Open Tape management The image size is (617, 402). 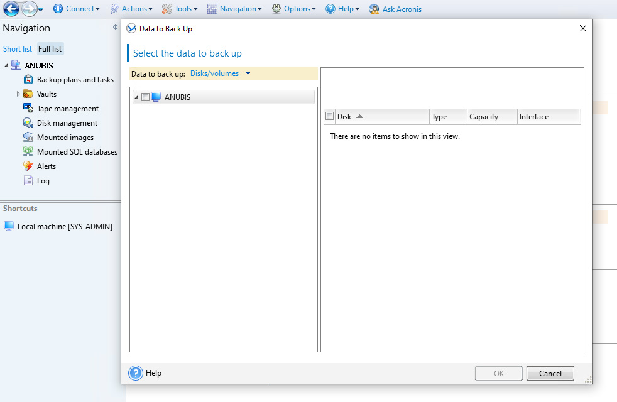pyautogui.click(x=68, y=109)
